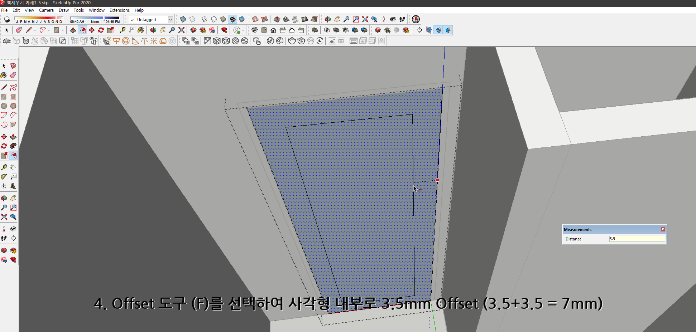Select the Rotated Rectangle tool
Viewport: 696px width, 332px height.
(13, 97)
